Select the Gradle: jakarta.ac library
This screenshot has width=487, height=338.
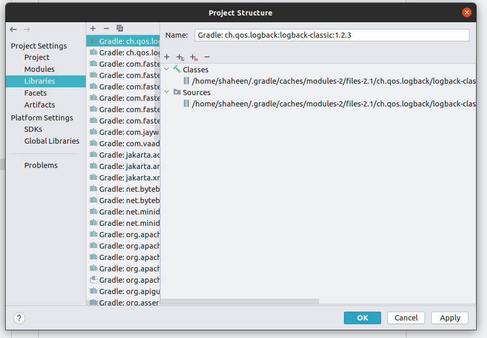point(123,155)
